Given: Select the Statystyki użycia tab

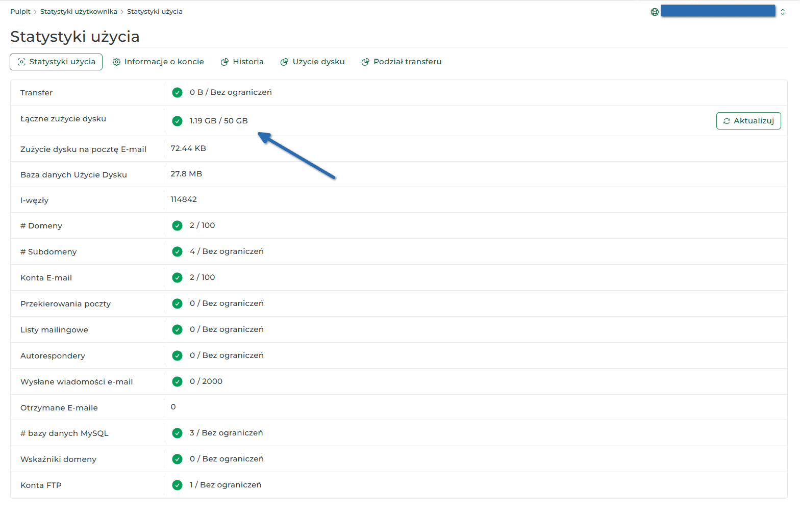Looking at the screenshot, I should pyautogui.click(x=56, y=62).
